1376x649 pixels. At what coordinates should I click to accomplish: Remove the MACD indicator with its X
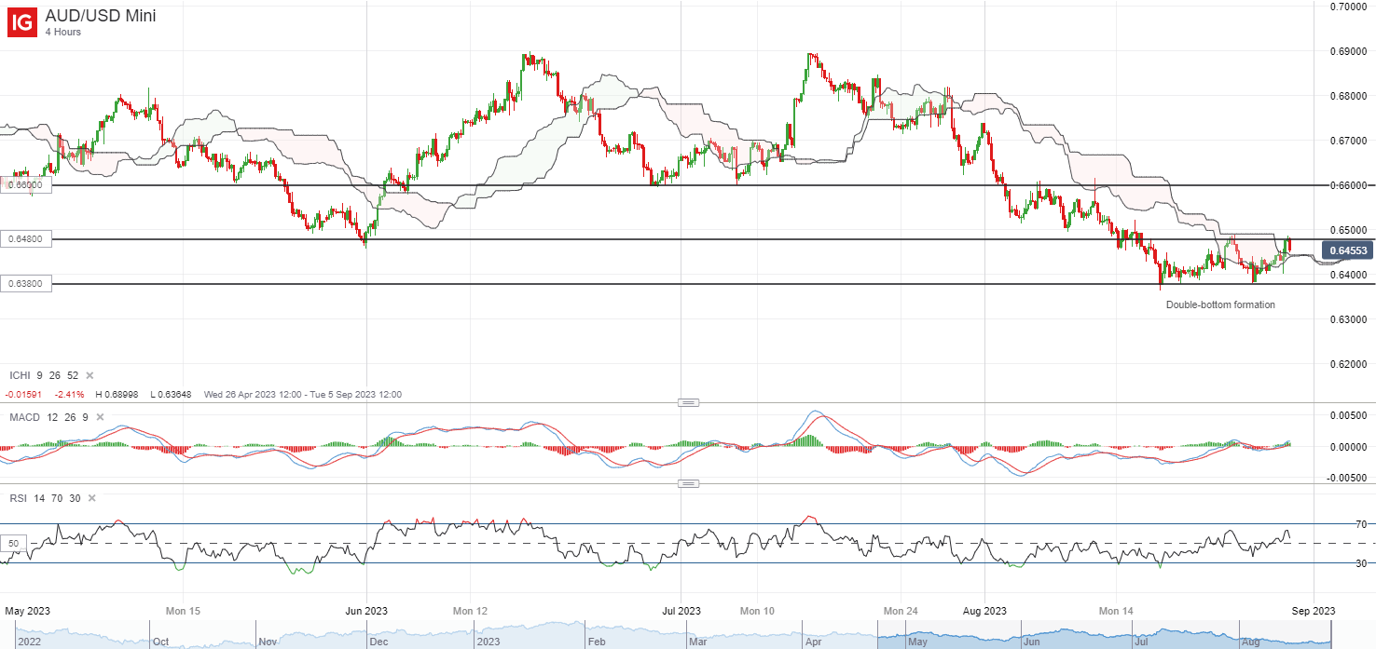coord(101,417)
